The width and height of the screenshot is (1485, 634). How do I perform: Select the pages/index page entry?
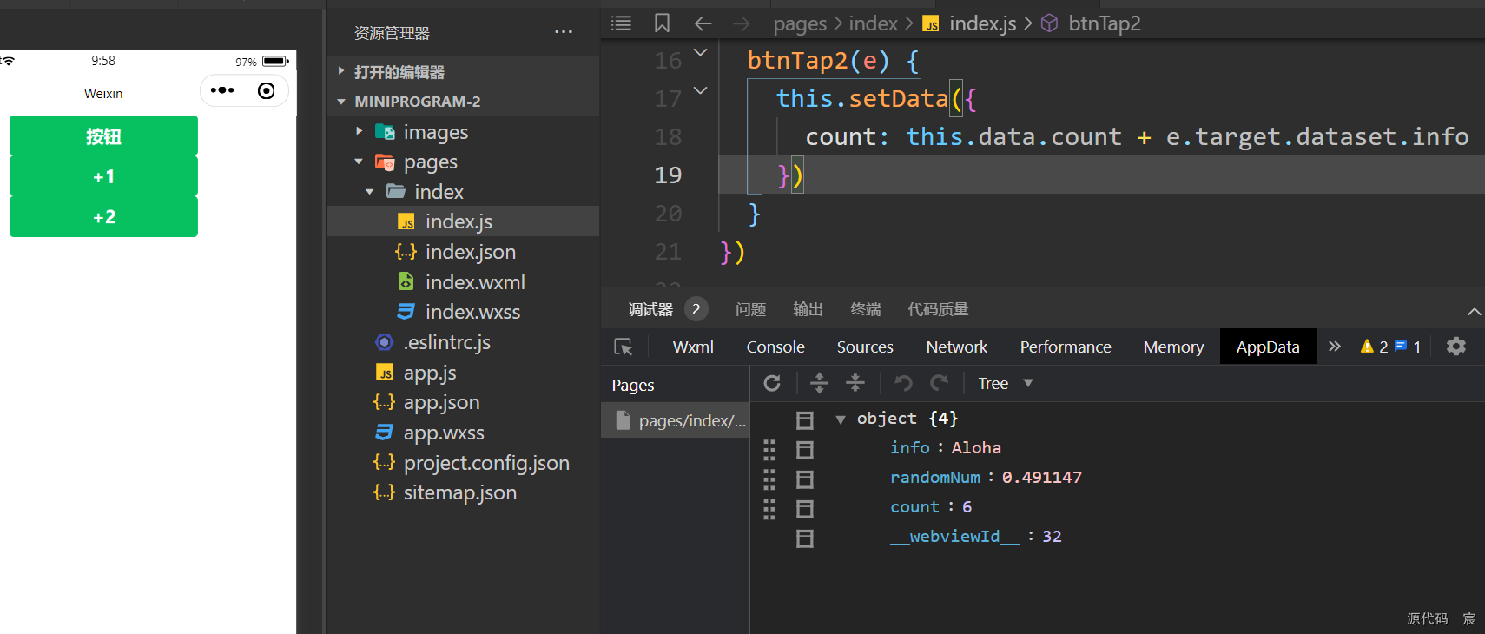(x=675, y=420)
